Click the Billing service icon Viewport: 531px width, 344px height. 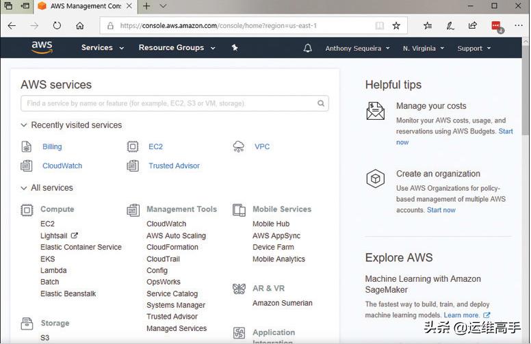(x=27, y=146)
